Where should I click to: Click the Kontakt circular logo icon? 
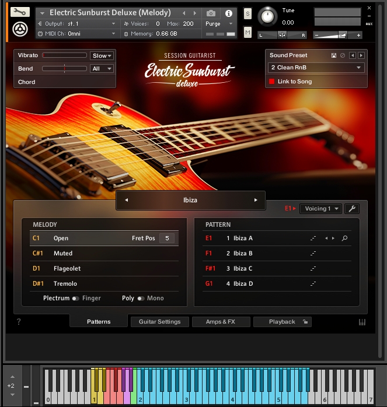[20, 29]
